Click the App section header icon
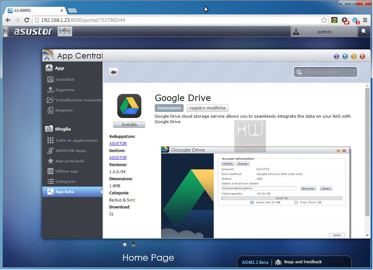The width and height of the screenshot is (373, 270). click(49, 68)
